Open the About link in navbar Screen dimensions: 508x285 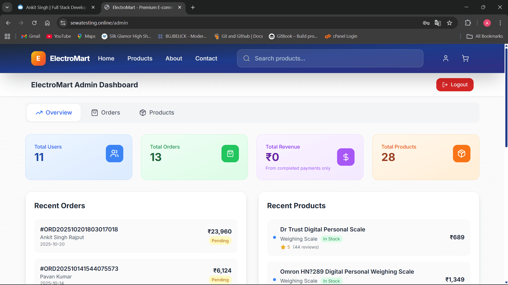(174, 58)
